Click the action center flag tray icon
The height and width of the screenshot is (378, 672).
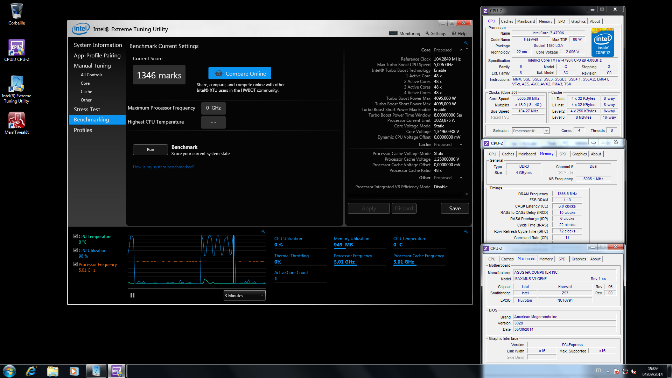coord(617,372)
